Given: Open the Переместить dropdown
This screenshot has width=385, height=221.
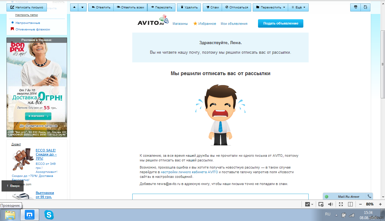Looking at the screenshot, I should [270, 7].
